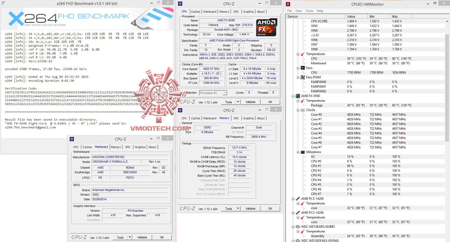Open the Help menu in HWMonitor
This screenshot has height=242, width=450.
(x=320, y=11)
